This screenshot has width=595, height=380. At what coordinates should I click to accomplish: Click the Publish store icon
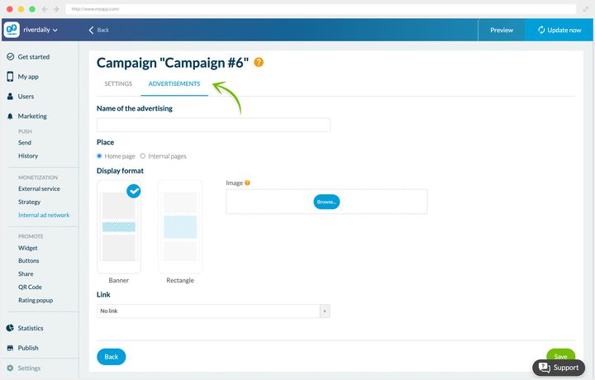tap(10, 348)
